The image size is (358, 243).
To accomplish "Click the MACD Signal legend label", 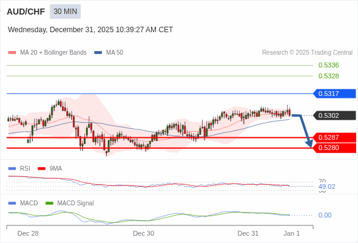I will (x=76, y=204).
